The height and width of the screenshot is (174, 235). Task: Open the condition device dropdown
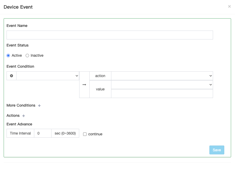click(x=48, y=76)
